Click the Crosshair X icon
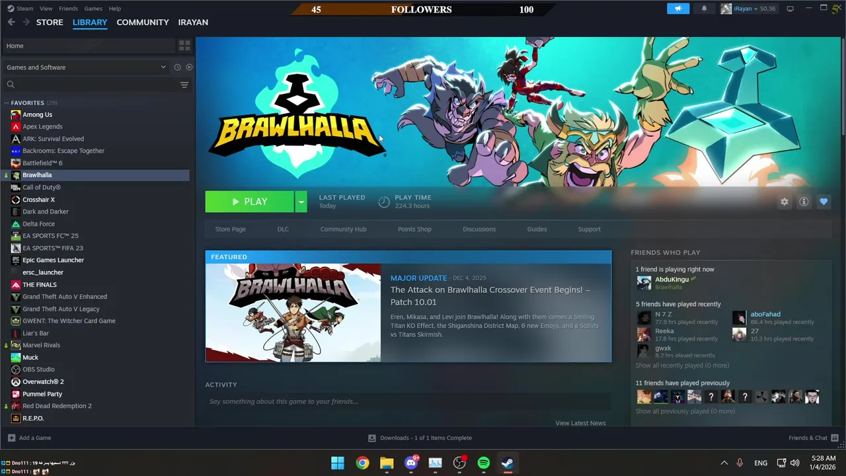Screen dimensions: 846x476 click(x=16, y=200)
